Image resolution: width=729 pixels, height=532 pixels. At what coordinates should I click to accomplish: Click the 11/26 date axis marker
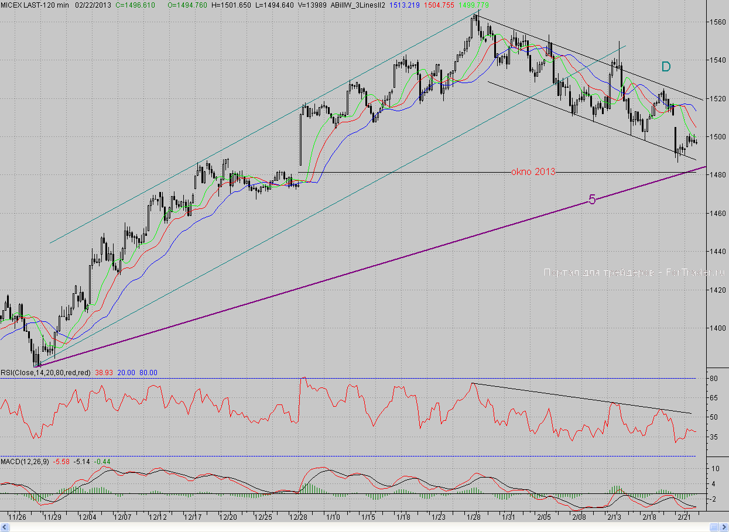click(18, 517)
